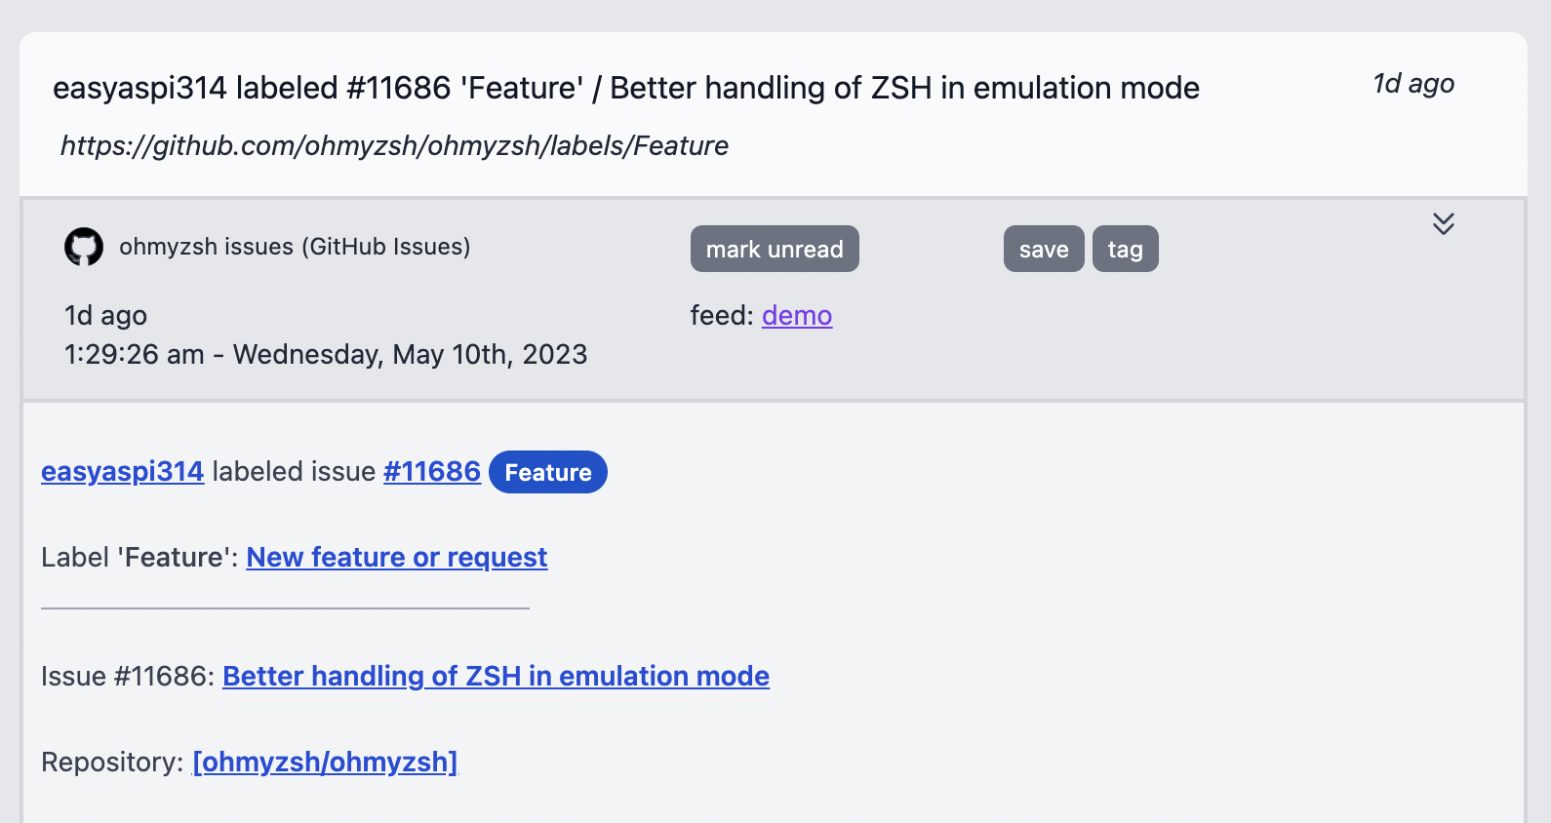Click the 'Issue #11686:' label text
Image resolution: width=1551 pixels, height=823 pixels.
click(128, 676)
